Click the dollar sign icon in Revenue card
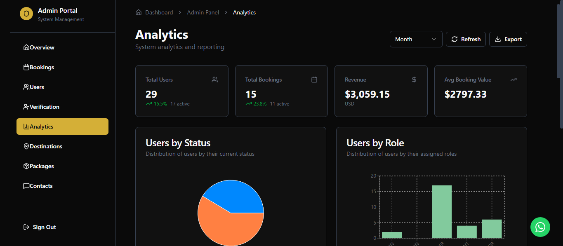The width and height of the screenshot is (563, 246). coord(414,80)
